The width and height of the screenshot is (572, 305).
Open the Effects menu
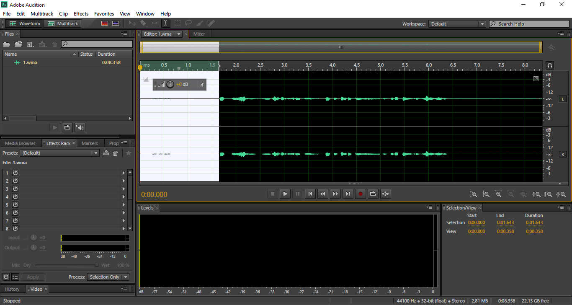[x=81, y=14]
